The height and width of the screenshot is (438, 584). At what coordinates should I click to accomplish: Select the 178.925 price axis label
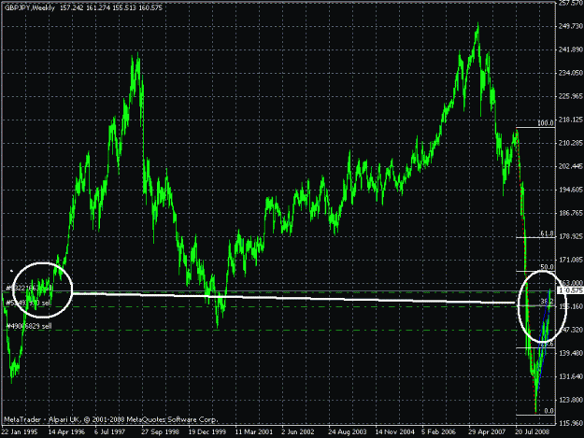point(570,236)
